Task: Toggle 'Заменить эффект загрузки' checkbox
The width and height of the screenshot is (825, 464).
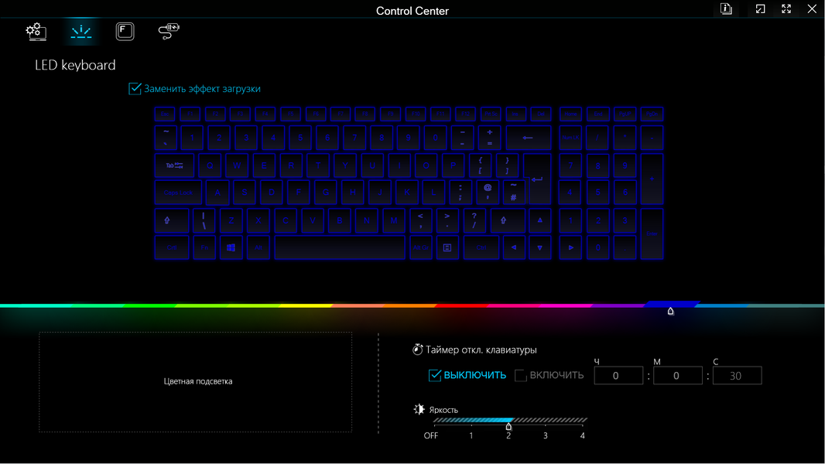Action: pos(135,89)
